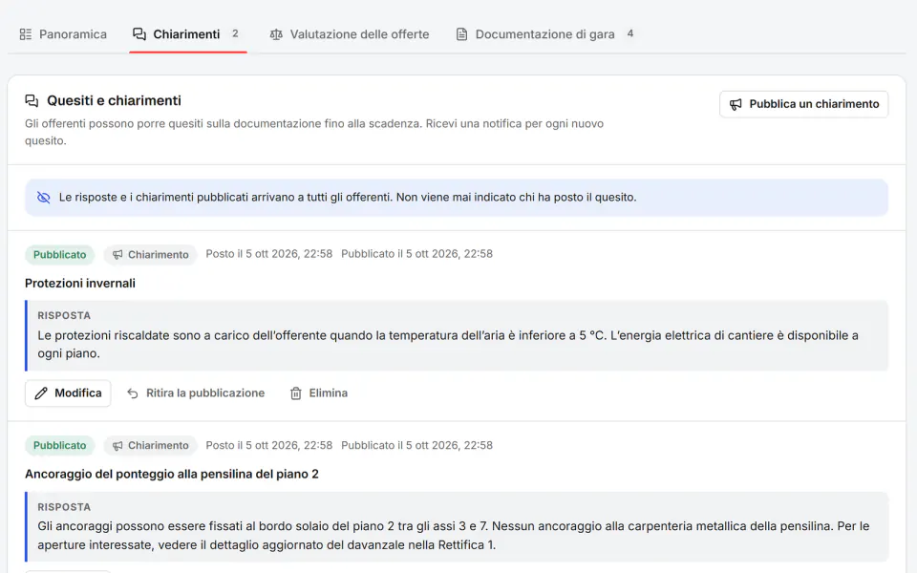Viewport: 917px width, 573px height.
Task: Click the Pubblica un chiarimento button
Action: tap(804, 104)
